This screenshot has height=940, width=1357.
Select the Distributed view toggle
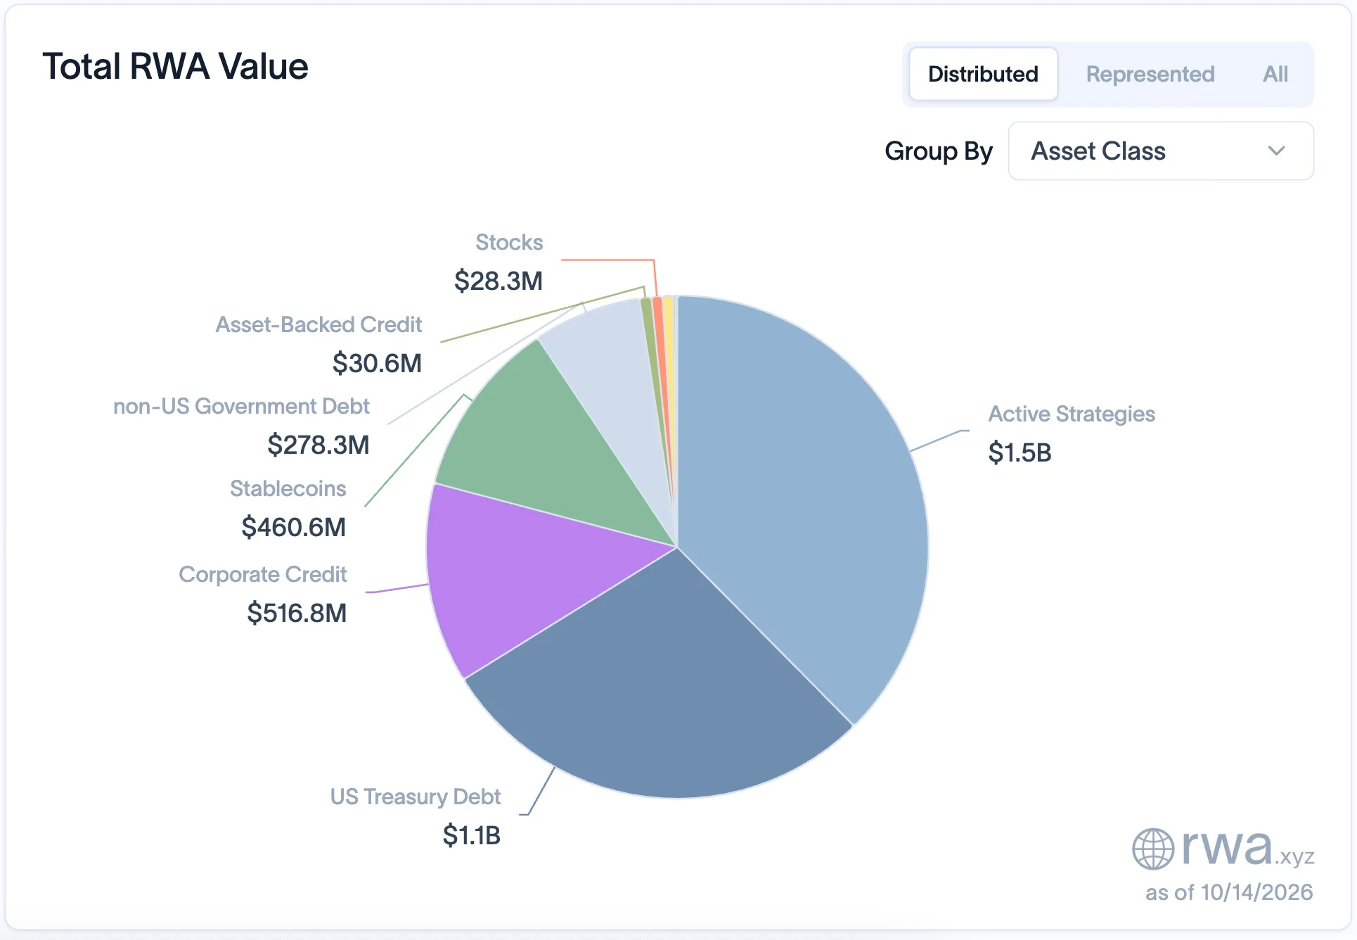tap(983, 74)
